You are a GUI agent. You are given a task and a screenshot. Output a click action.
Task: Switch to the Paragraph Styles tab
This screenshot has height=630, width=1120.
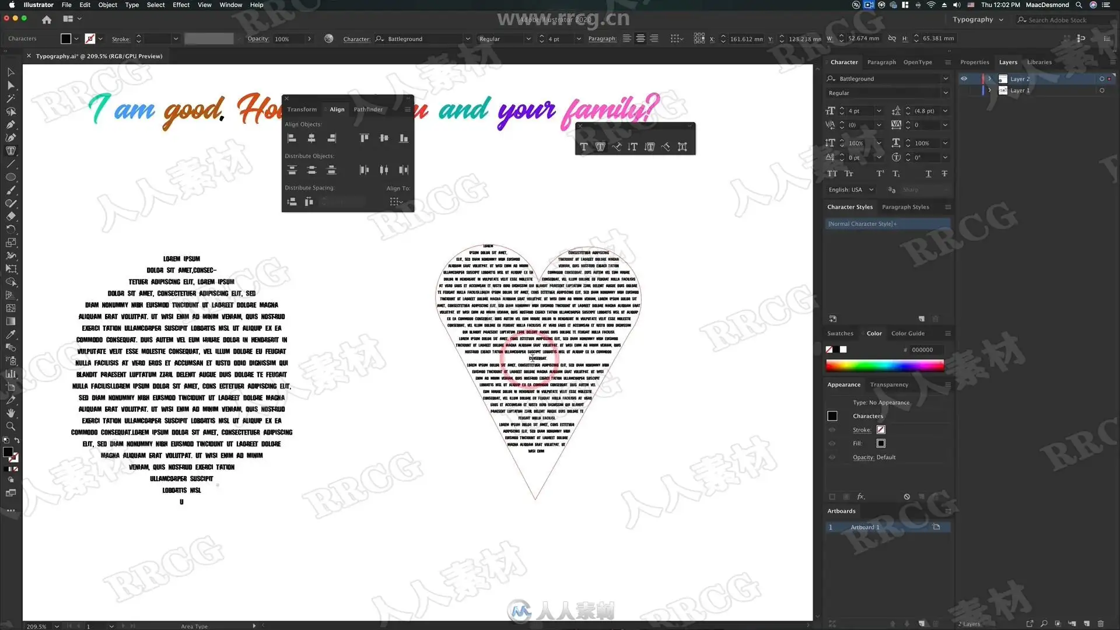pos(905,207)
